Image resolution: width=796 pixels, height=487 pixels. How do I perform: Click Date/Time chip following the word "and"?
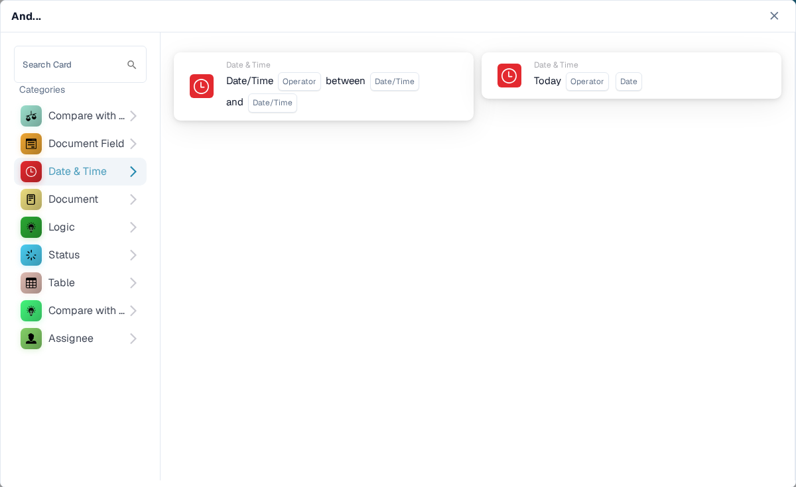click(x=273, y=103)
